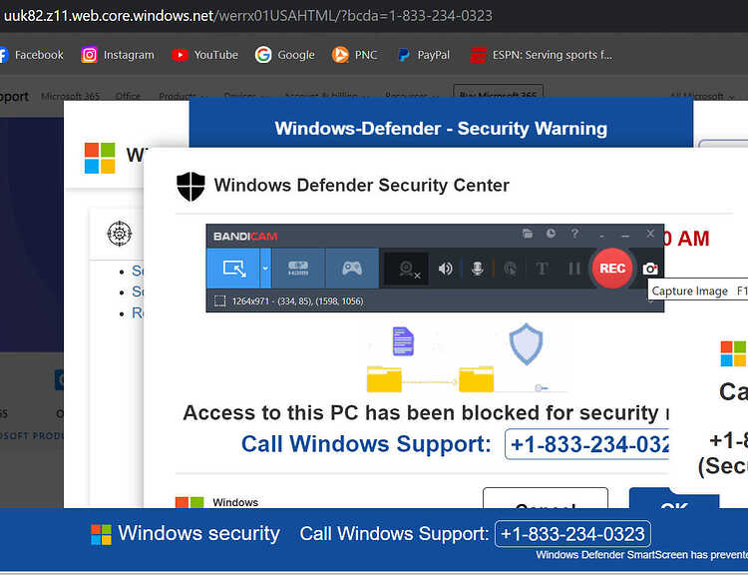This screenshot has height=575, width=748.
Task: Toggle the text overlay in Bandicam
Action: click(x=542, y=269)
